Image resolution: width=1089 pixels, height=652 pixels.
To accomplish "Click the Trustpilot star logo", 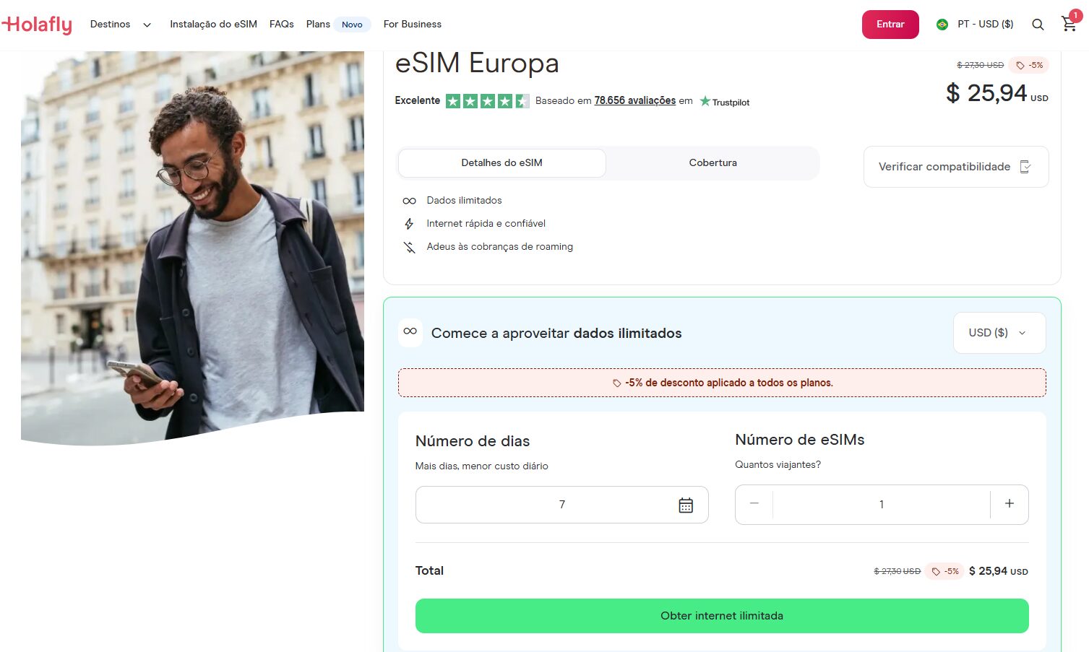I will click(705, 101).
